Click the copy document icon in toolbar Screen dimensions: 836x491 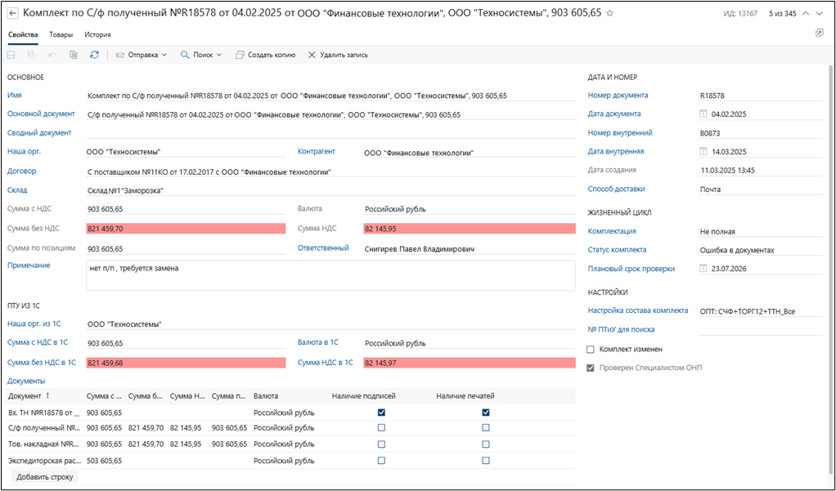(74, 55)
